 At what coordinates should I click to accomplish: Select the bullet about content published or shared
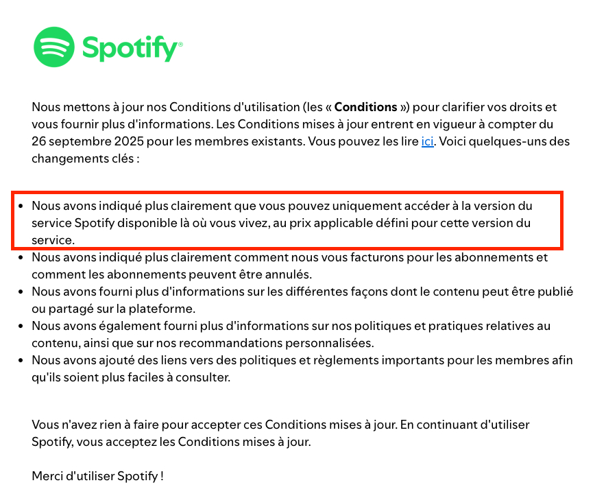point(302,300)
